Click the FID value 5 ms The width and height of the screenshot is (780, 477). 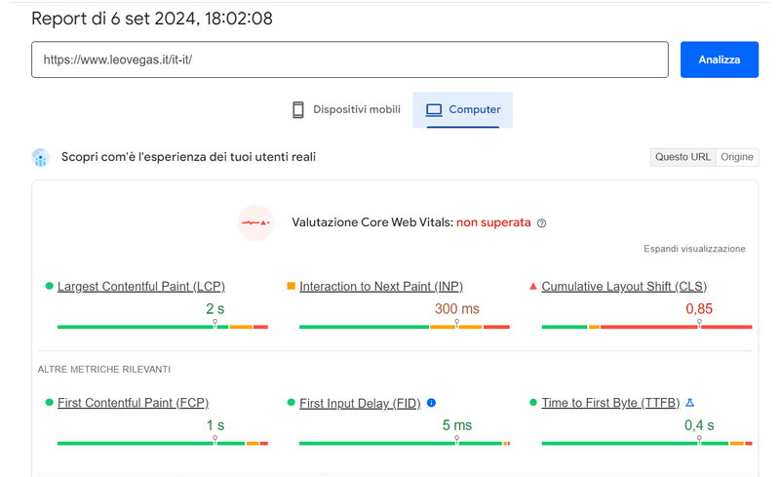pos(457,425)
